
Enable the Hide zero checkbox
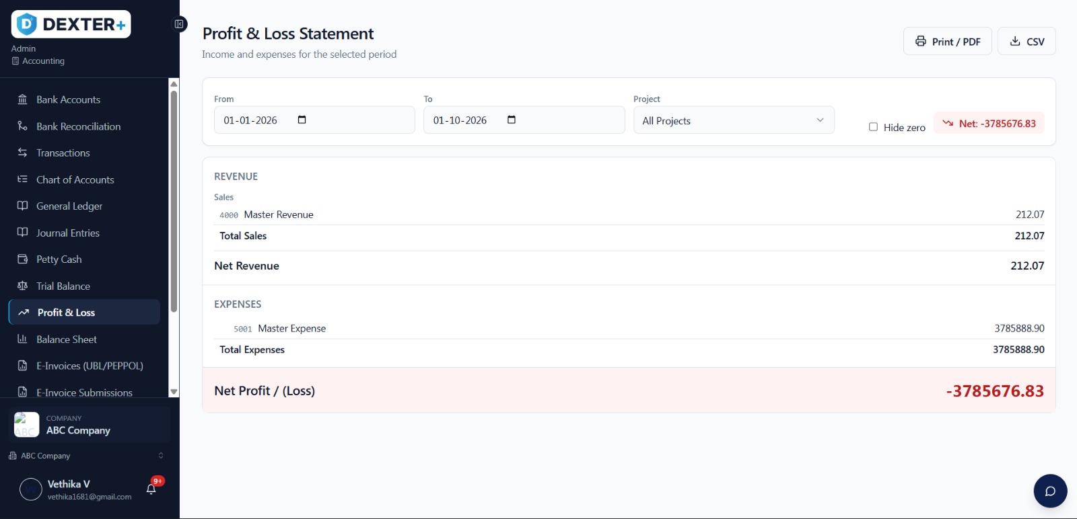tap(873, 126)
